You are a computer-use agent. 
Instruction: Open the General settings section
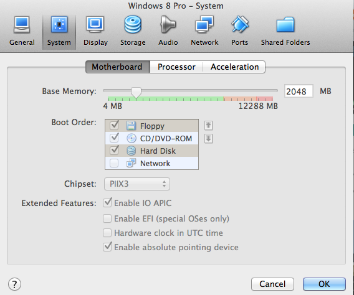(22, 31)
